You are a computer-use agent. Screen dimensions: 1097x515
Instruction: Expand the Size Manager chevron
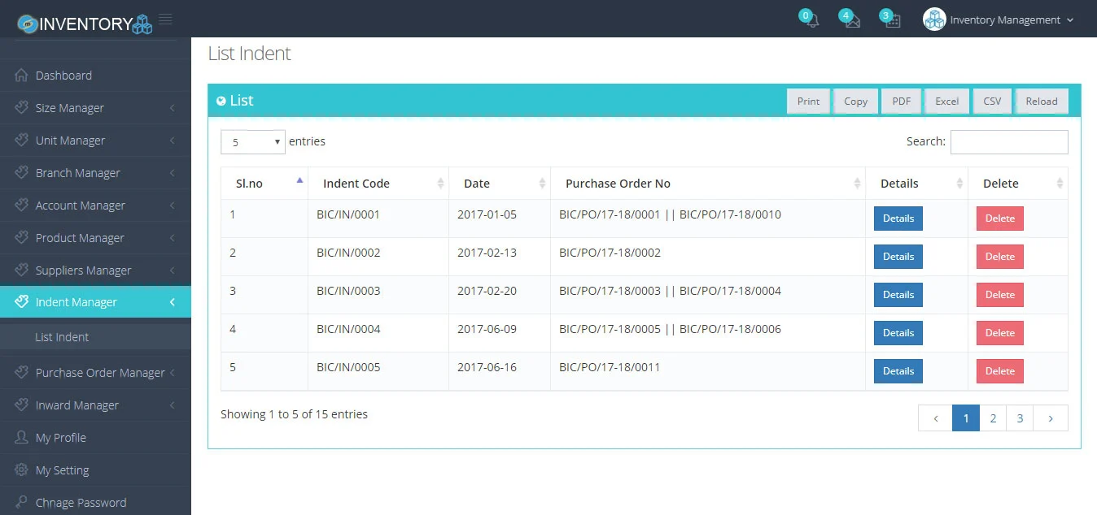[x=173, y=108]
